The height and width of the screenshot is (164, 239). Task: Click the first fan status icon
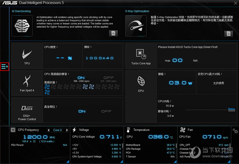(47, 87)
